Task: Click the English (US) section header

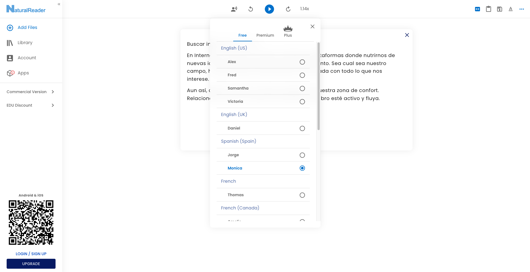Action: pos(234,48)
